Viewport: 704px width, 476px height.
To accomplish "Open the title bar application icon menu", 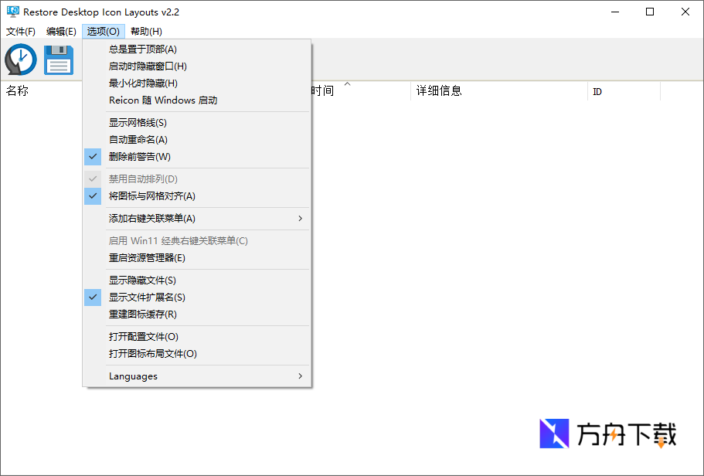I will point(11,12).
